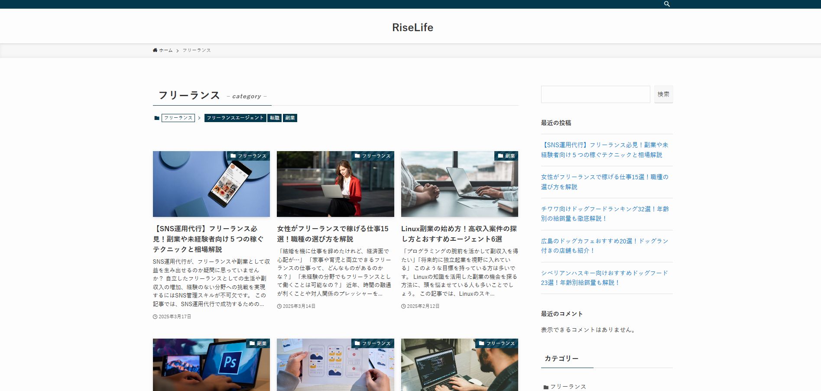Click 副業 badge on the Photoshop thumbnail

point(258,343)
